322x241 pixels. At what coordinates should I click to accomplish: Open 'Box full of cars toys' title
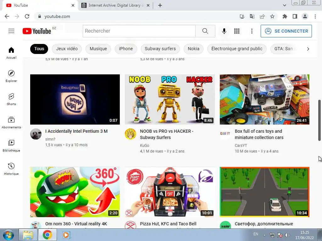pyautogui.click(x=259, y=134)
